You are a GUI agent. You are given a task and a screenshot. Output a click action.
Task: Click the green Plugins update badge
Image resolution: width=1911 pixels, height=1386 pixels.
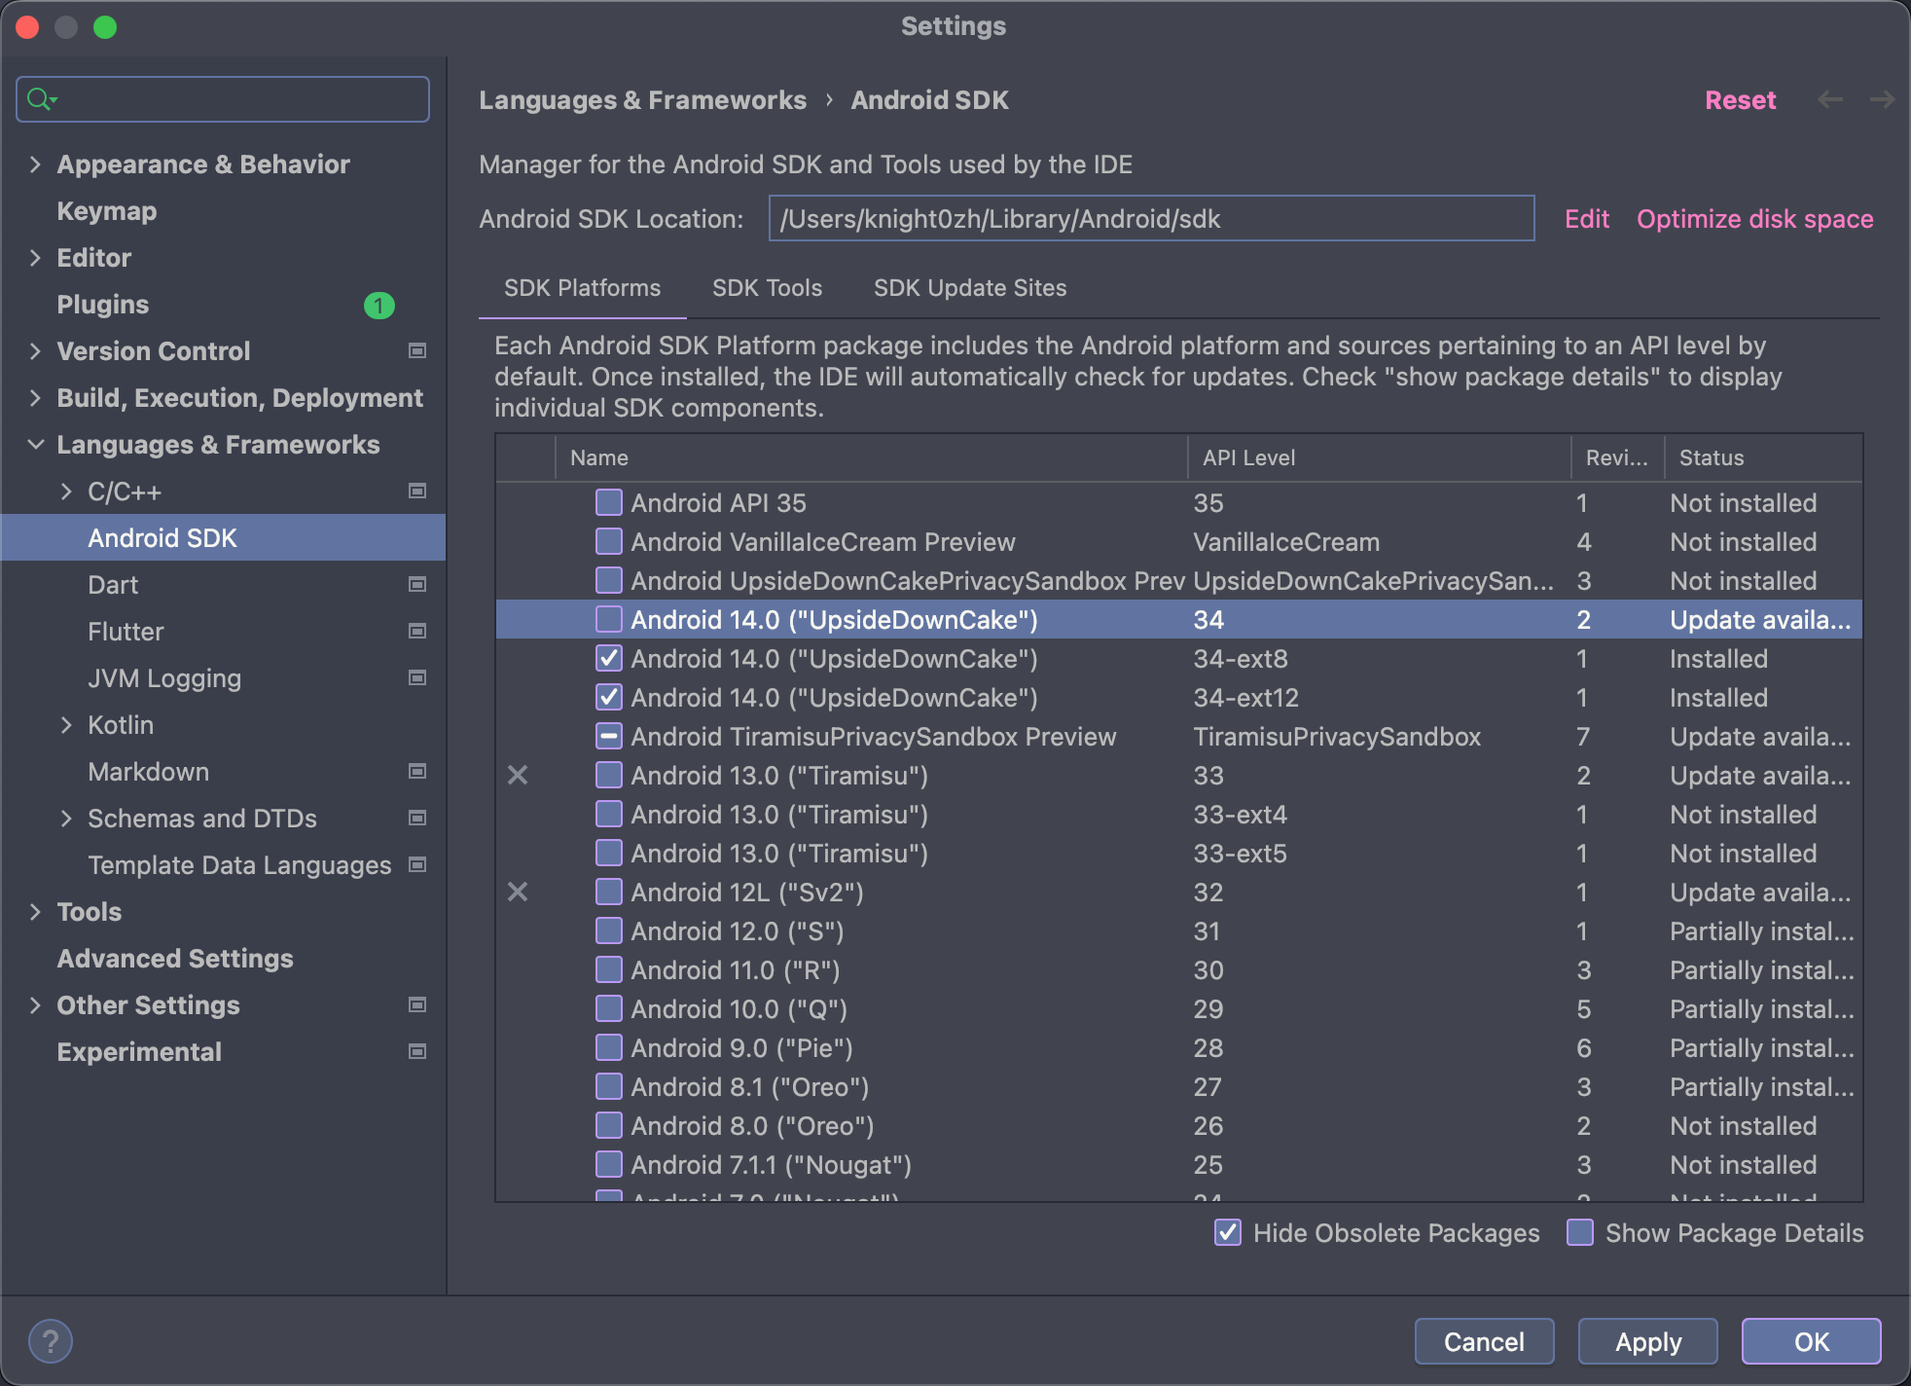tap(379, 306)
